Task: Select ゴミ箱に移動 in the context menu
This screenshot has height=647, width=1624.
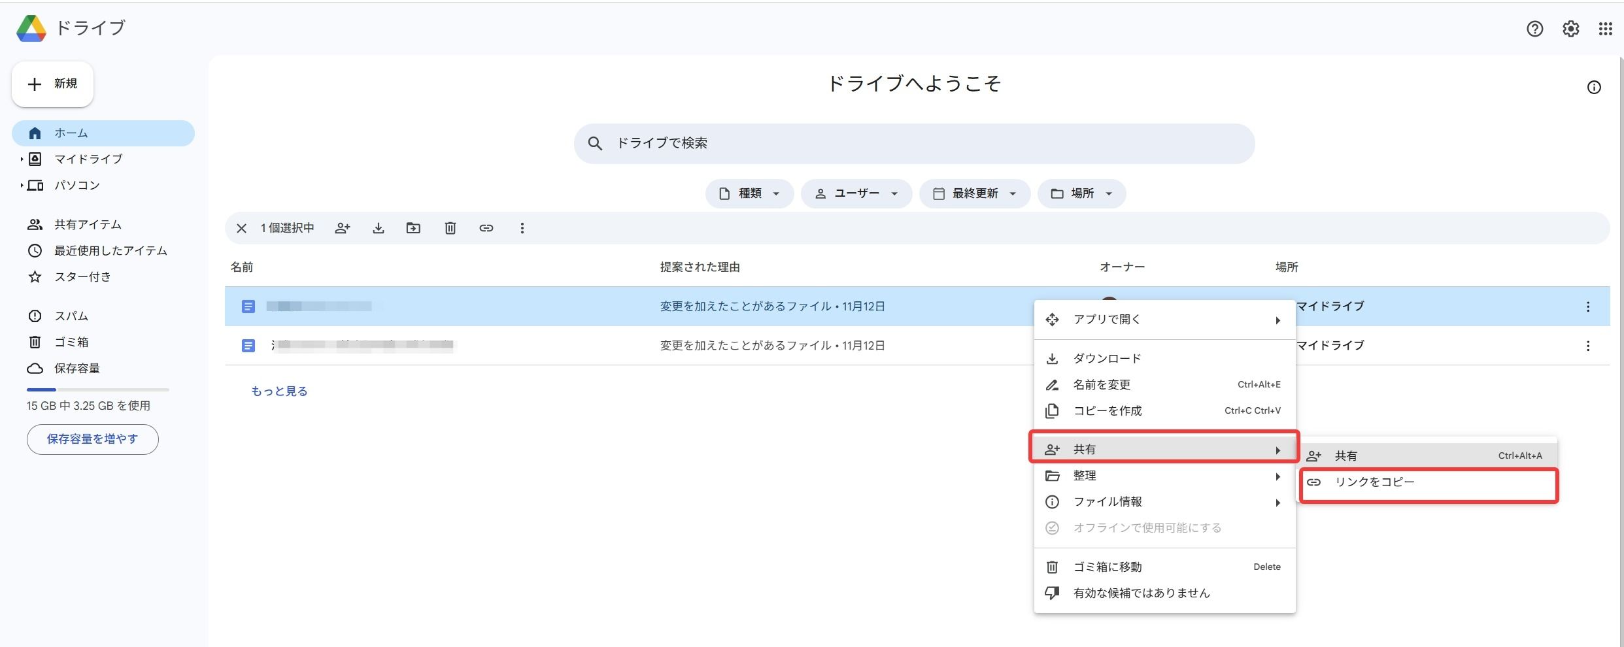Action: tap(1107, 567)
